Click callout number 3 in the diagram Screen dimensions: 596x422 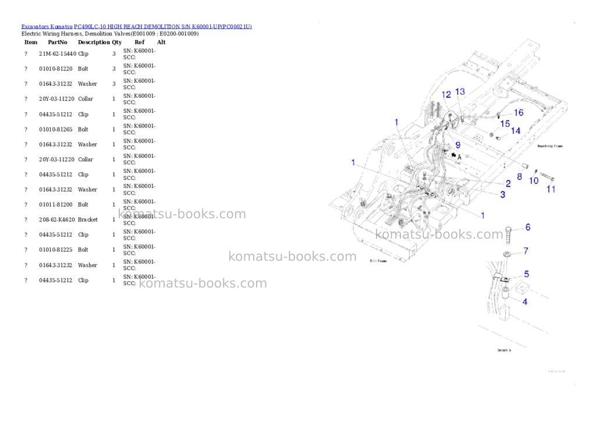(502, 194)
